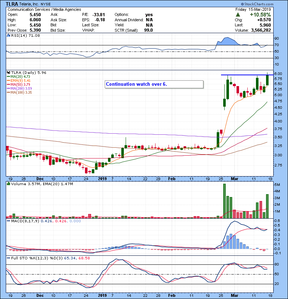288x299 pixels.
Task: Click the Friday 15-Mar-2019 date
Action: 253,9
